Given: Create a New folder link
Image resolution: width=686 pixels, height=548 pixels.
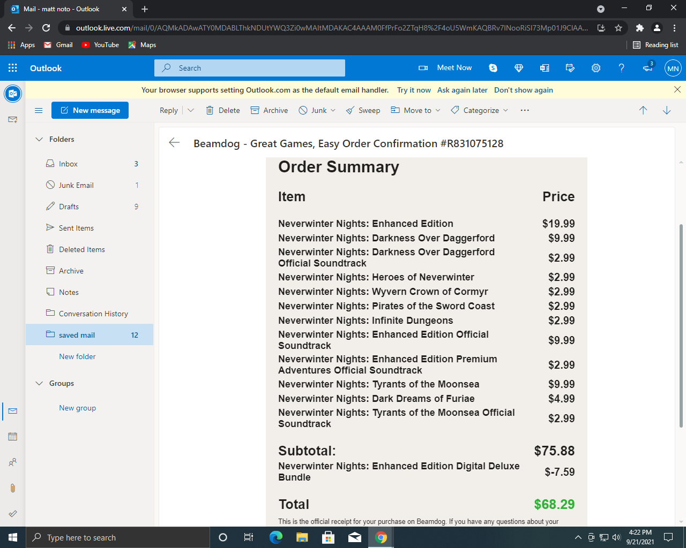Looking at the screenshot, I should [77, 356].
